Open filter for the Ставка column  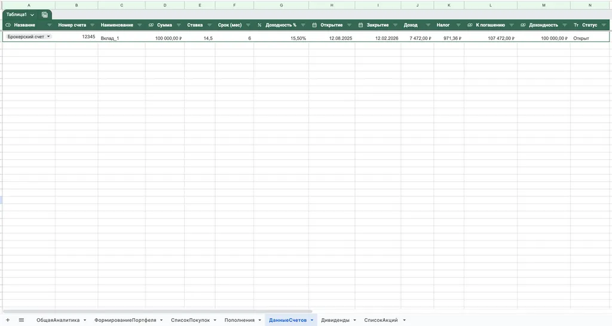pos(209,25)
